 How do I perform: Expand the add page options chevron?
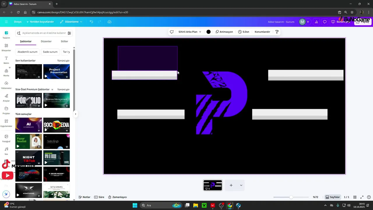coord(241,185)
